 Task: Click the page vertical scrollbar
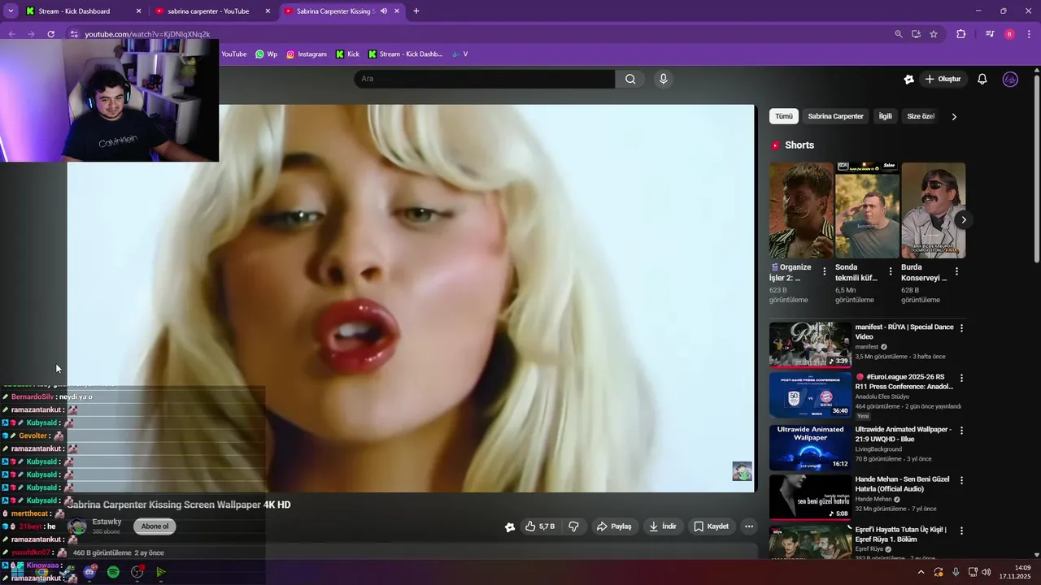click(1036, 168)
